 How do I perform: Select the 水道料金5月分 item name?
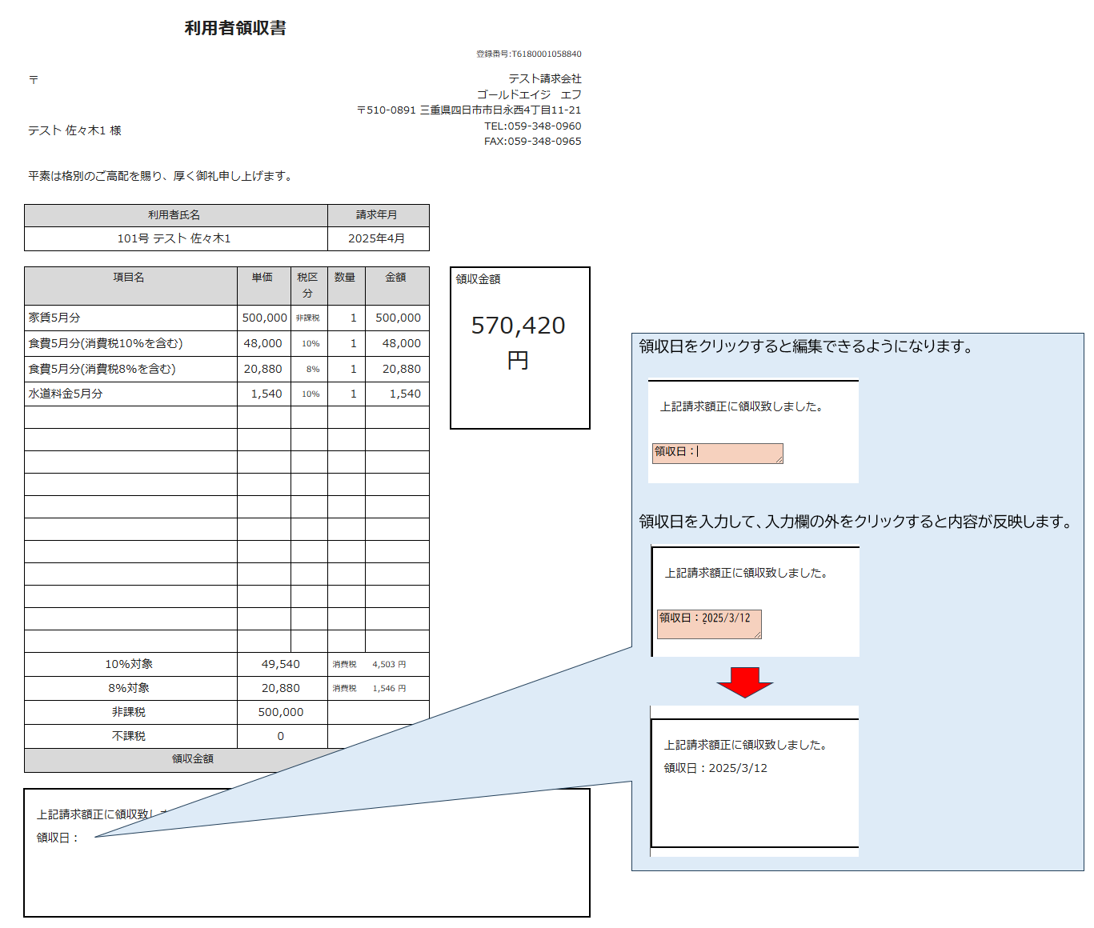[x=66, y=394]
